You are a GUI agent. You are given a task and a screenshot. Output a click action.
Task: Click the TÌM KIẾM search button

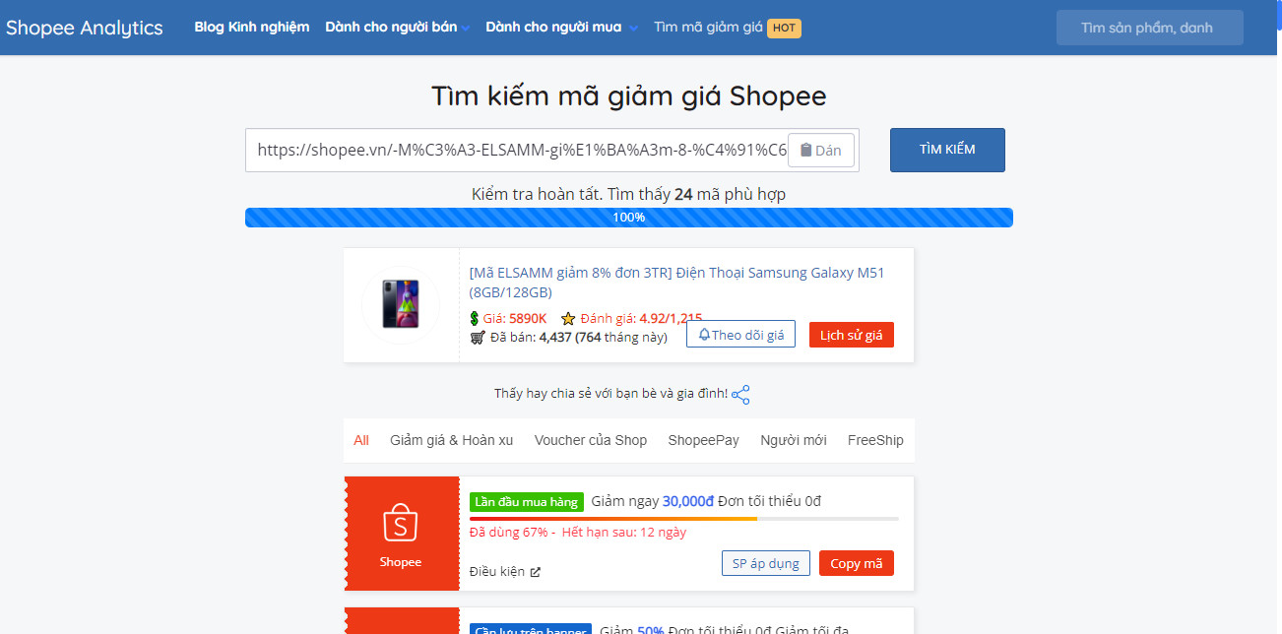pyautogui.click(x=947, y=150)
